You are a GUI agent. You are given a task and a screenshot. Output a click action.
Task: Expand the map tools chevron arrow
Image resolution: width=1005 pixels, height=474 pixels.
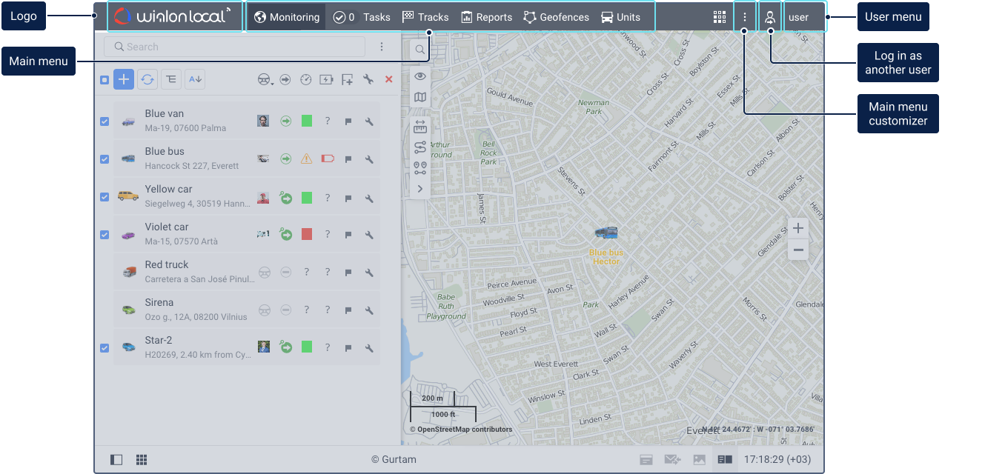coord(420,189)
